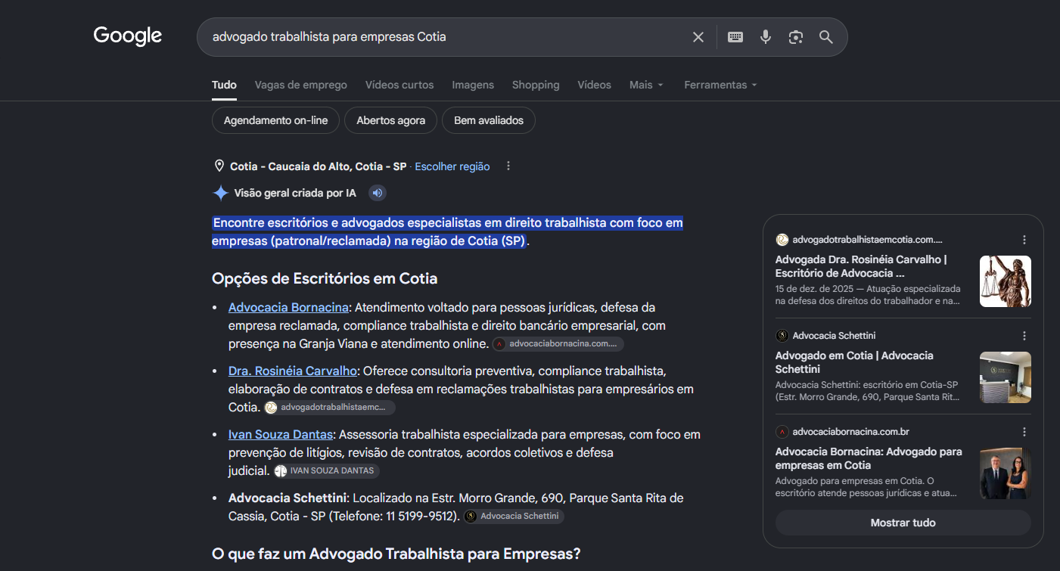Open the Vídeos curtos tab

click(x=399, y=85)
